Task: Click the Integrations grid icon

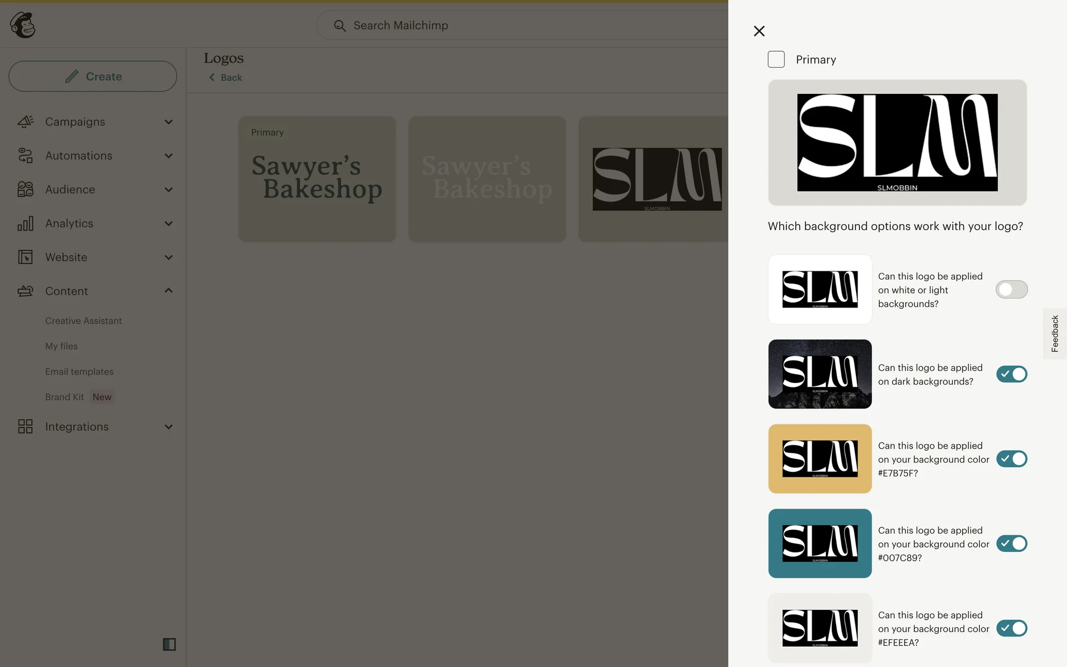Action: [25, 426]
